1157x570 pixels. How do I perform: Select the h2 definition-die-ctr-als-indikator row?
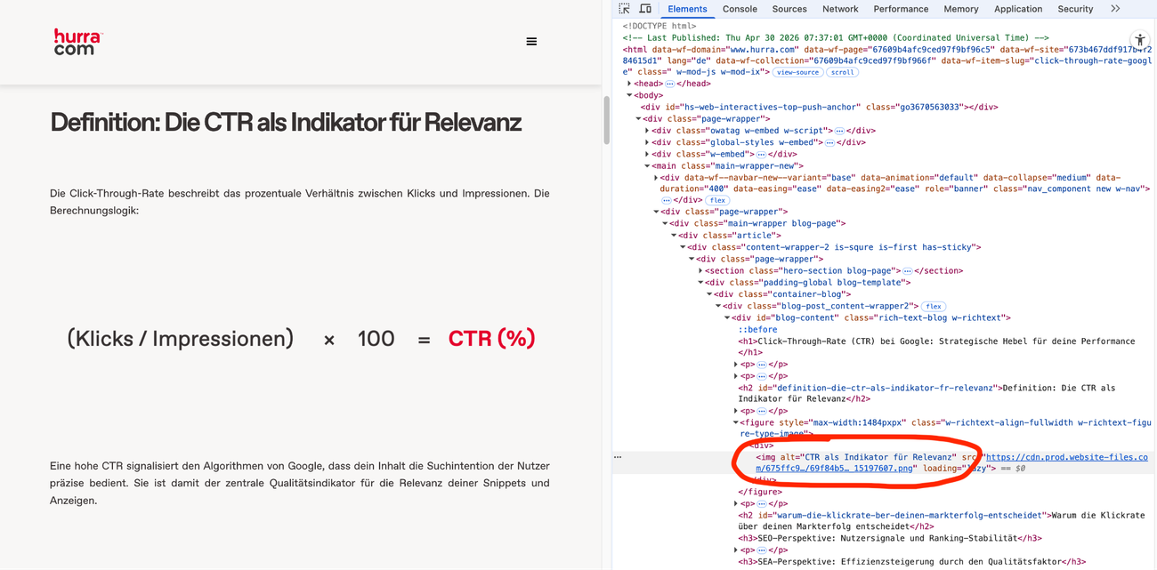pos(926,393)
